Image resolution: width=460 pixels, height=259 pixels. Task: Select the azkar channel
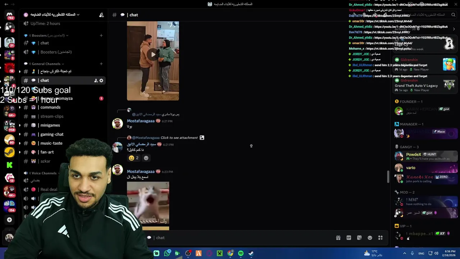click(63, 162)
